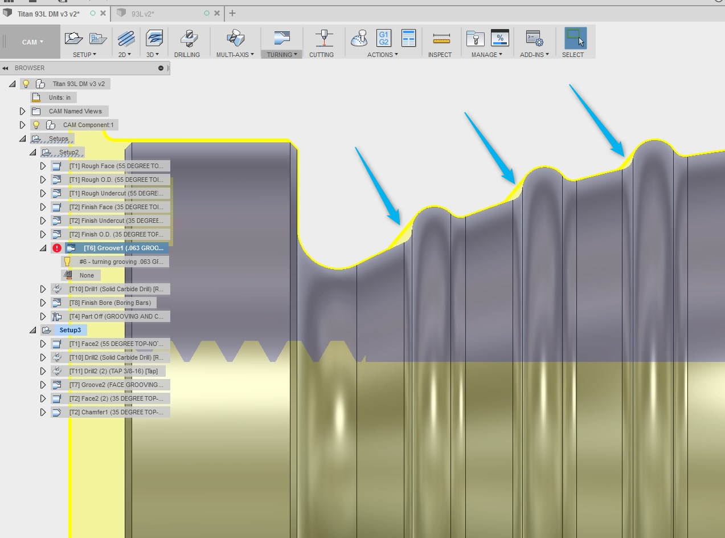This screenshot has height=538, width=725.
Task: Expand the Rough O.D. operation node
Action: [43, 180]
